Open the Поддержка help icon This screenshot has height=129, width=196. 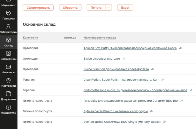pyautogui.click(x=9, y=107)
